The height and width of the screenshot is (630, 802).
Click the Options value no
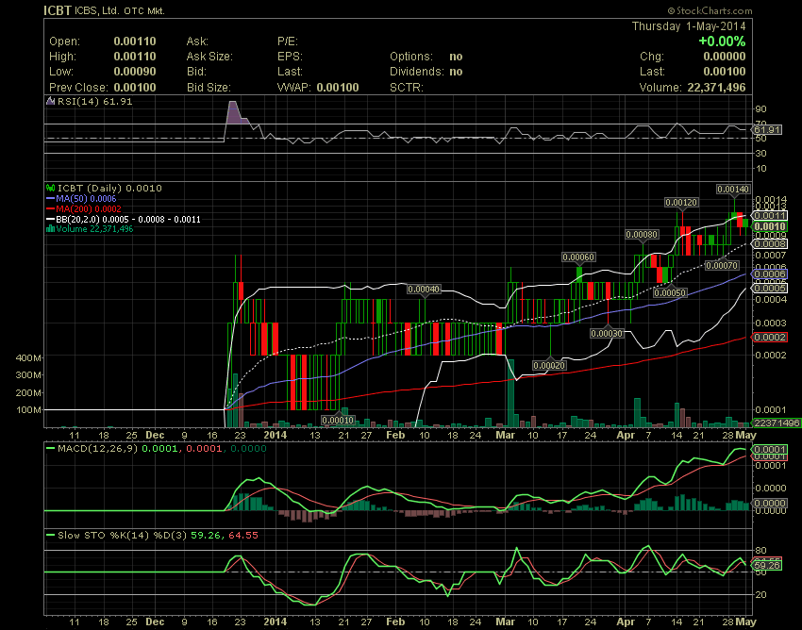[x=456, y=57]
